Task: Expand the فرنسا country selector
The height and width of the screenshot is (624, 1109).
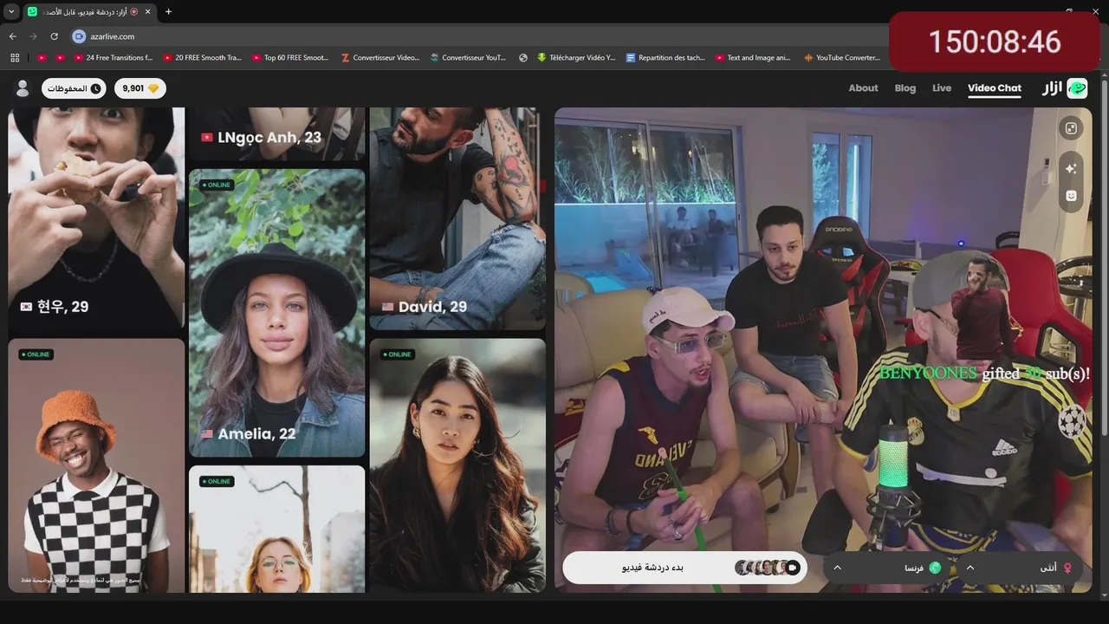Action: [x=888, y=568]
